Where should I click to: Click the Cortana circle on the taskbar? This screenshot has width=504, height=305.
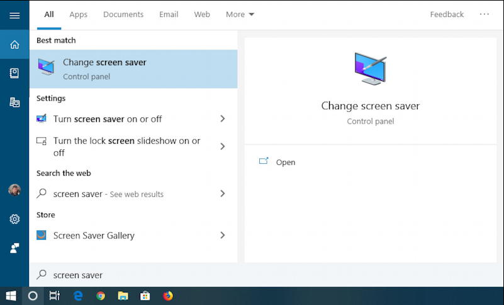coord(33,296)
